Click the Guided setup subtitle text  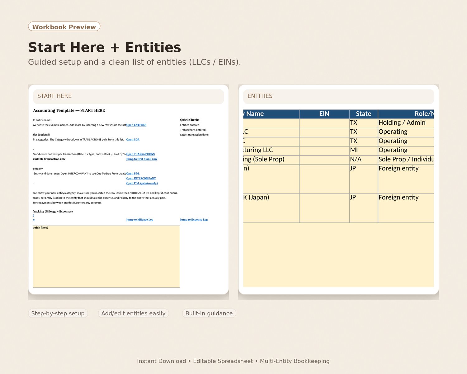pyautogui.click(x=134, y=62)
